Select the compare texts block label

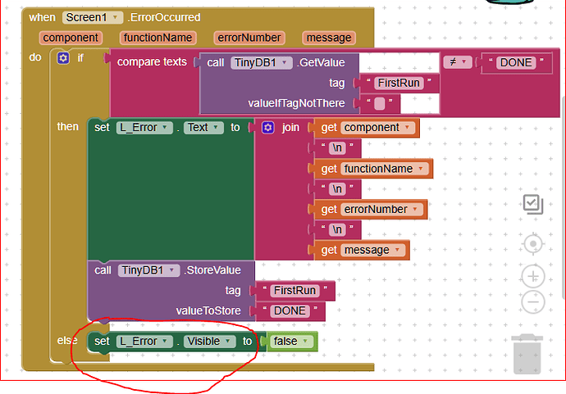tap(152, 62)
